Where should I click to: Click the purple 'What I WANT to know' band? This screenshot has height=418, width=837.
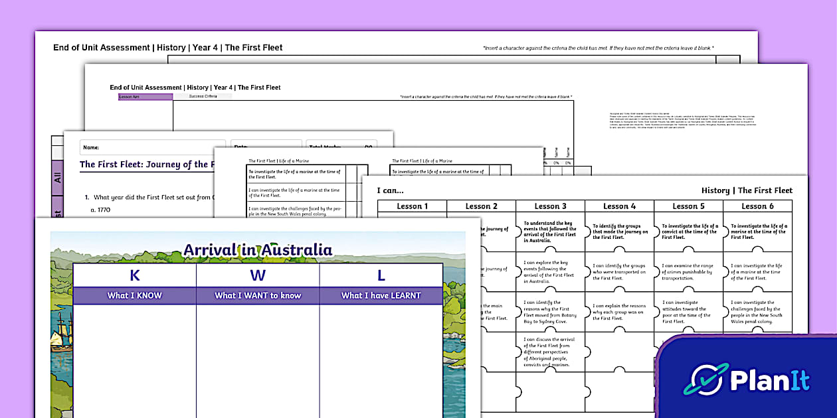(257, 295)
